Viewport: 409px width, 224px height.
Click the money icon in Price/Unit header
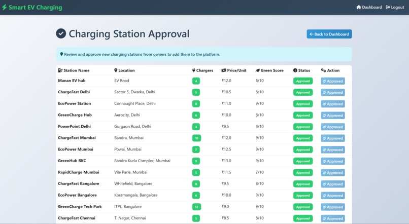(x=224, y=70)
